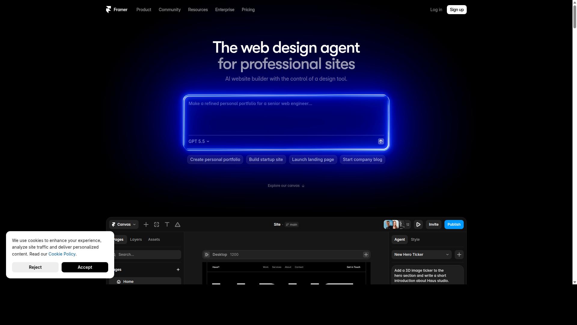577x325 pixels.
Task: Click the play icon beside Desktop label
Action: pos(207,255)
